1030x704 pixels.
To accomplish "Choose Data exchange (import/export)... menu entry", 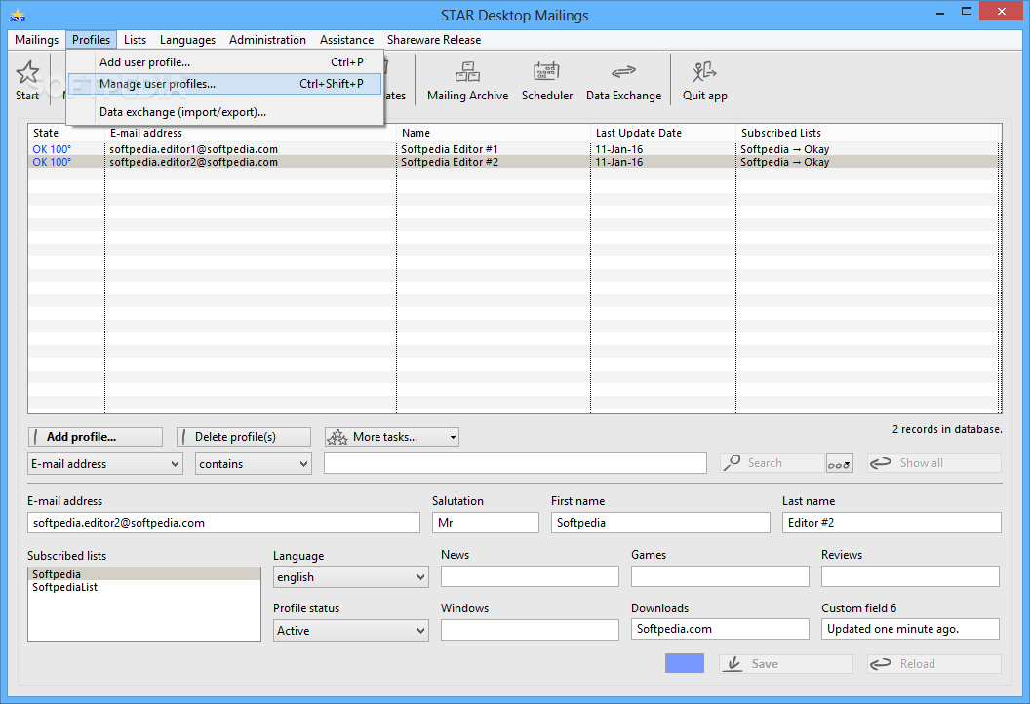I will [x=224, y=112].
